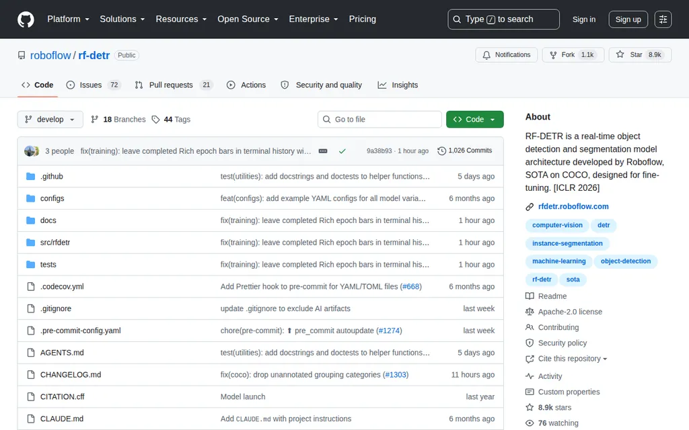The image size is (689, 430).
Task: Expand the Open Source menu
Action: click(248, 19)
